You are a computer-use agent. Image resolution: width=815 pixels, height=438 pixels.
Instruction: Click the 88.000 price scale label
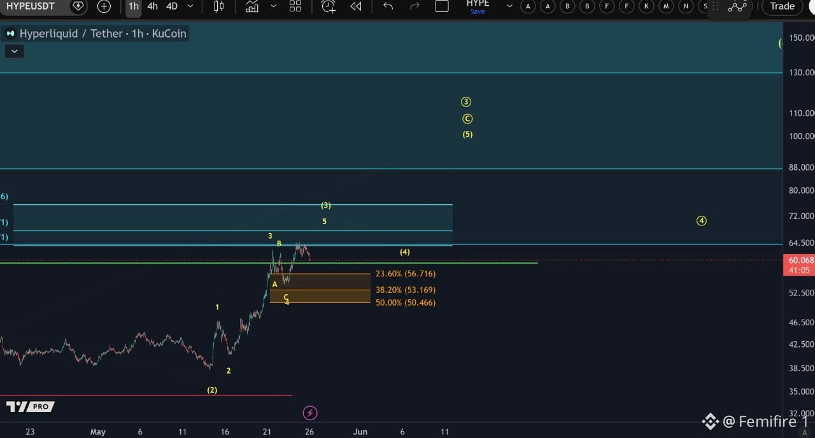pyautogui.click(x=801, y=167)
